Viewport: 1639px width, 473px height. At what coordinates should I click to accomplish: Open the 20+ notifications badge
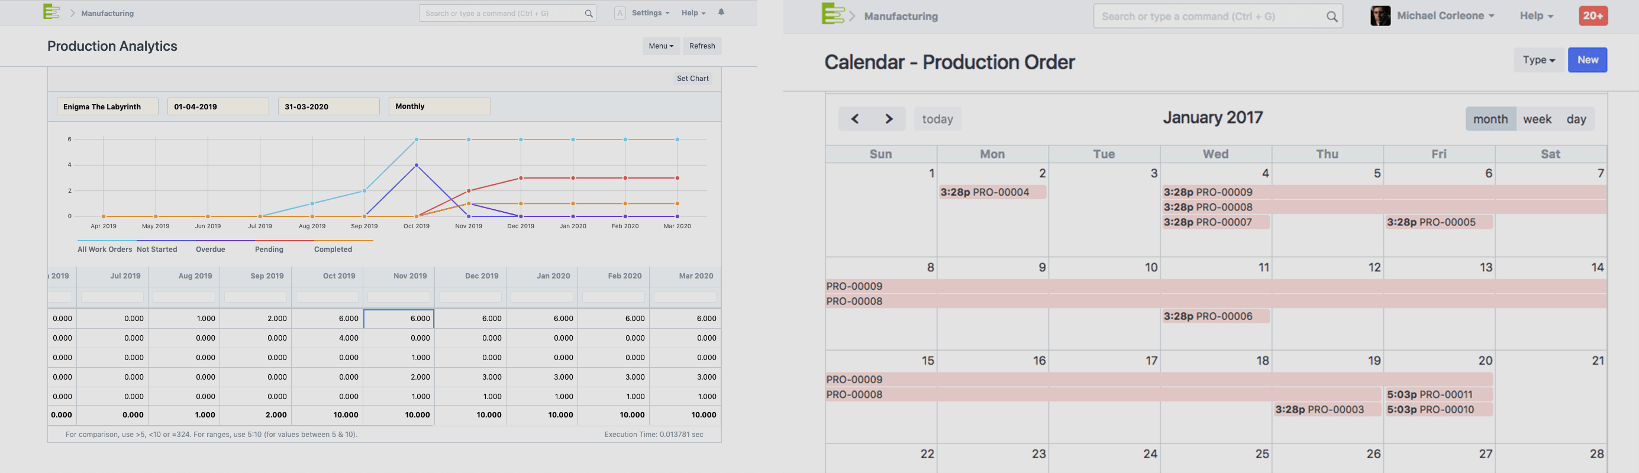click(1593, 16)
